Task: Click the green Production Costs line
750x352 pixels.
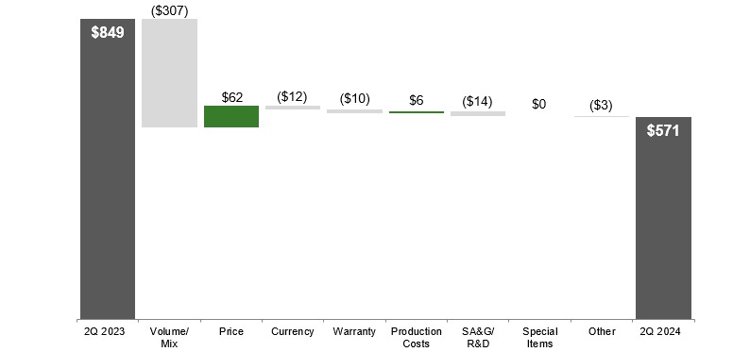Action: click(417, 112)
